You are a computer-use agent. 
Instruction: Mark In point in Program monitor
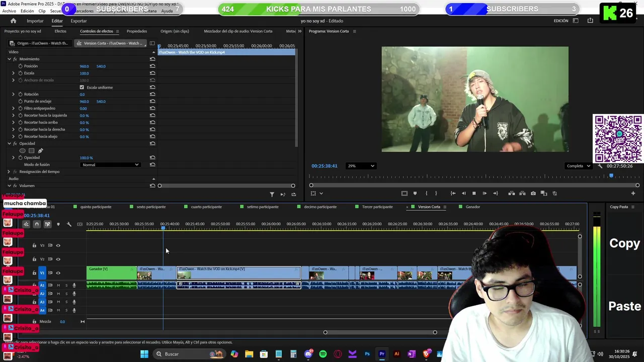tap(426, 193)
